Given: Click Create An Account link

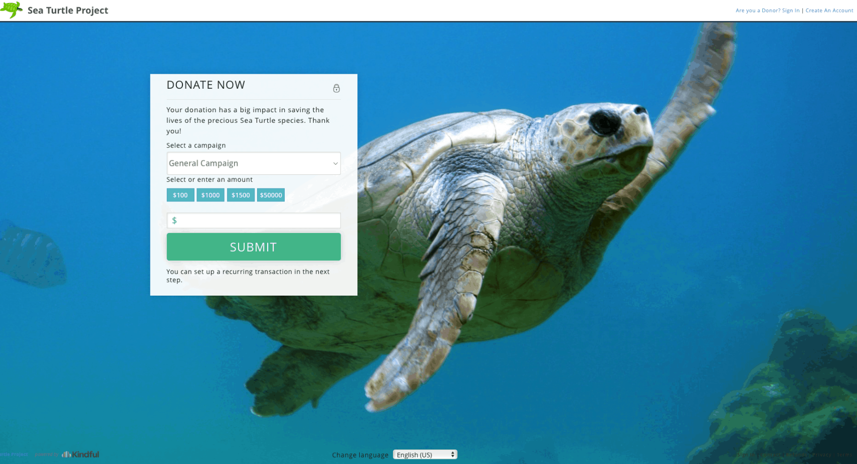Looking at the screenshot, I should click(829, 10).
